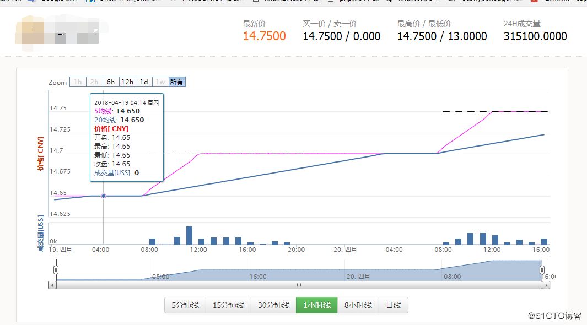587x325 pixels.
Task: Click the right navigator range handle
Action: coord(542,270)
